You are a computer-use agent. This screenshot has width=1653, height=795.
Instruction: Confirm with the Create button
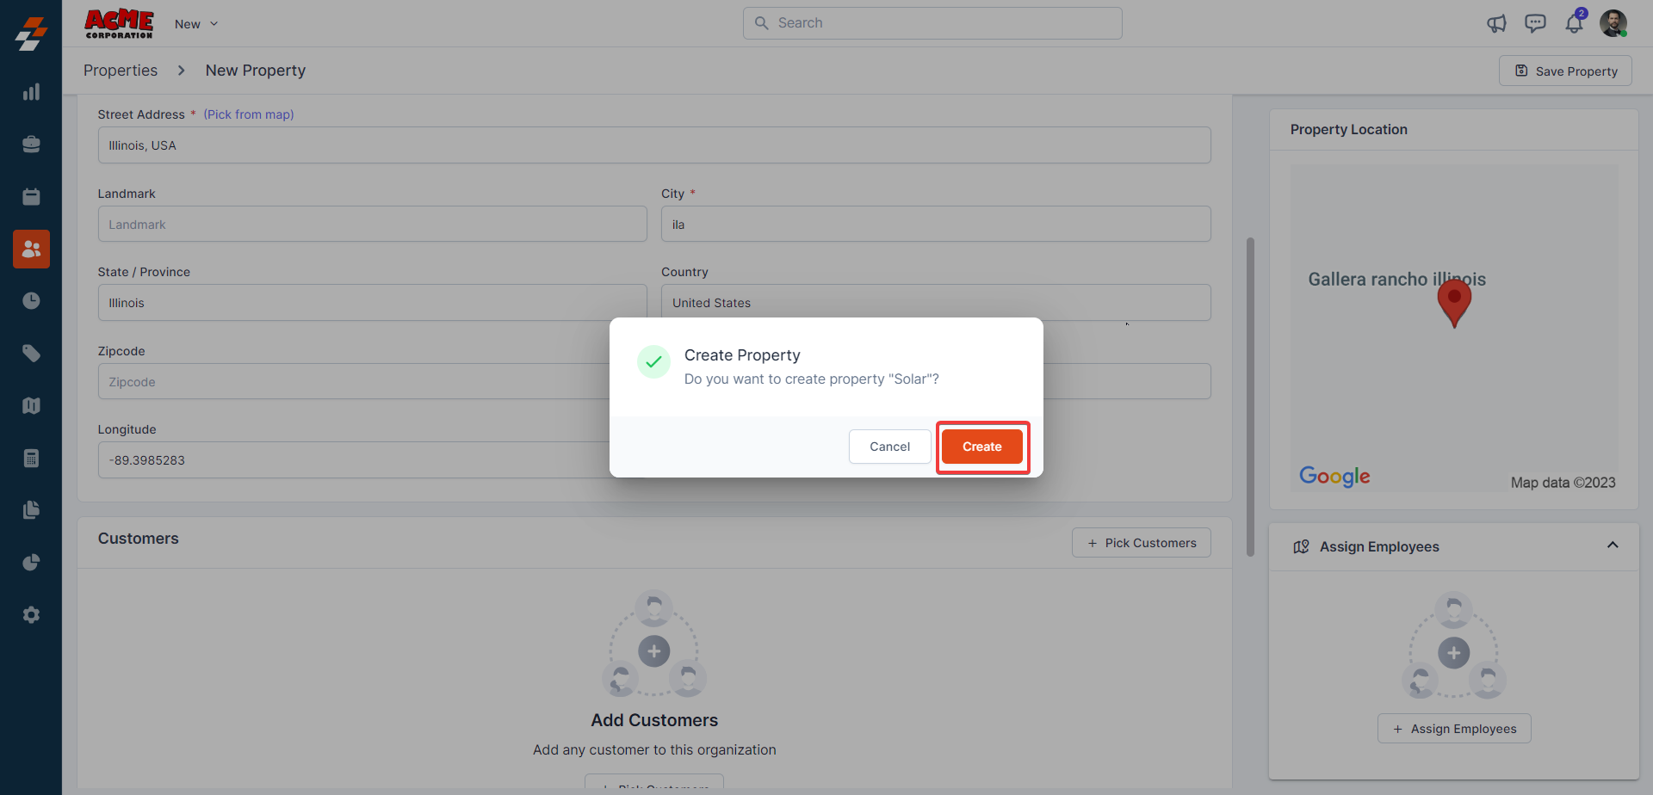coord(981,447)
